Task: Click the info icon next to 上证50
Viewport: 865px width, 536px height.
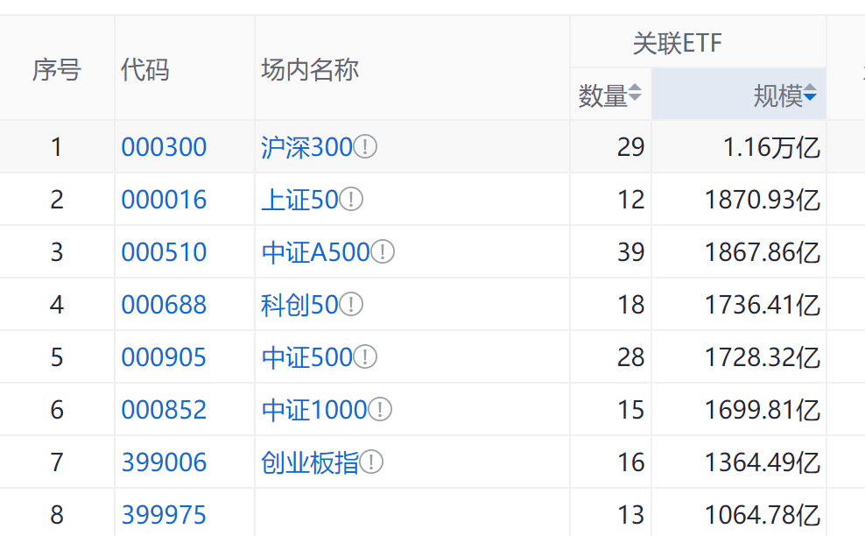Action: 351,200
